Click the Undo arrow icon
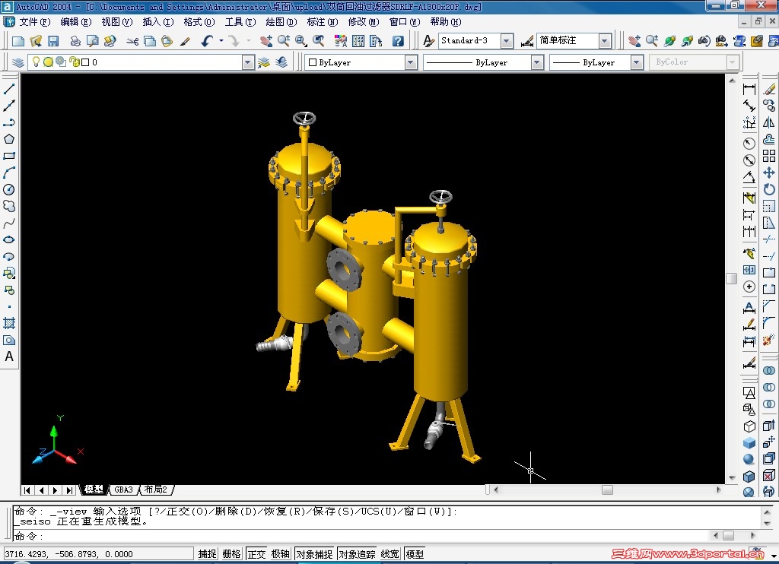This screenshot has height=564, width=779. pos(207,41)
